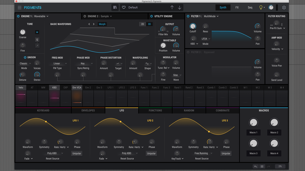305x171 pixels.
Task: Open the LP24 filter mode dropdown
Action: pos(206,39)
